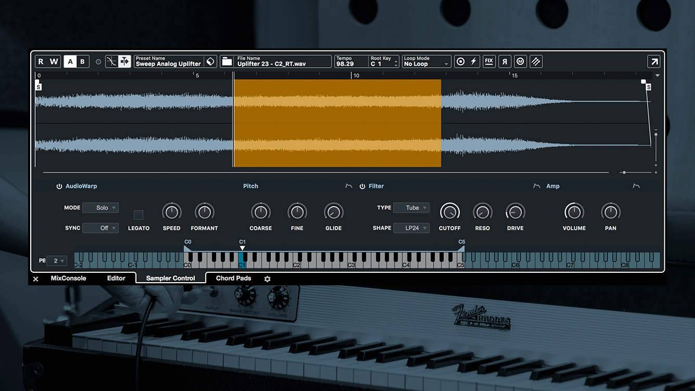
Task: Click the File Name field Uplifter 23
Action: click(x=283, y=61)
